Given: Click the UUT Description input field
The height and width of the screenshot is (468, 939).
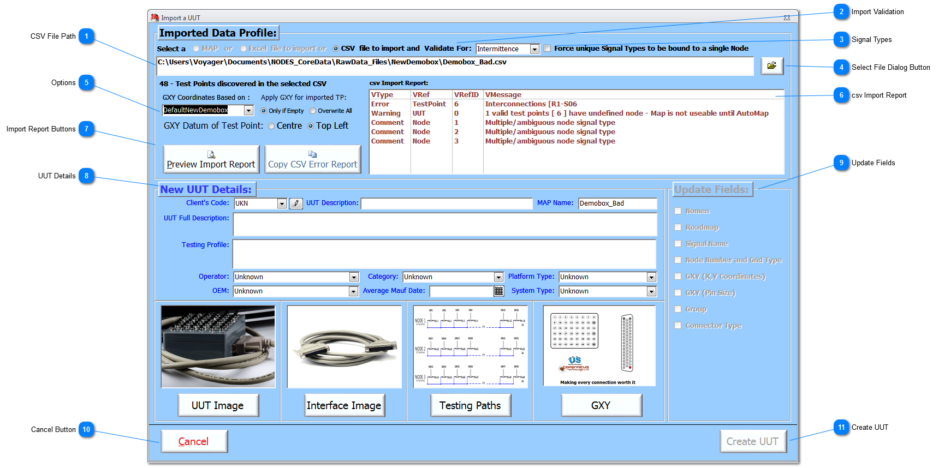Looking at the screenshot, I should click(447, 203).
